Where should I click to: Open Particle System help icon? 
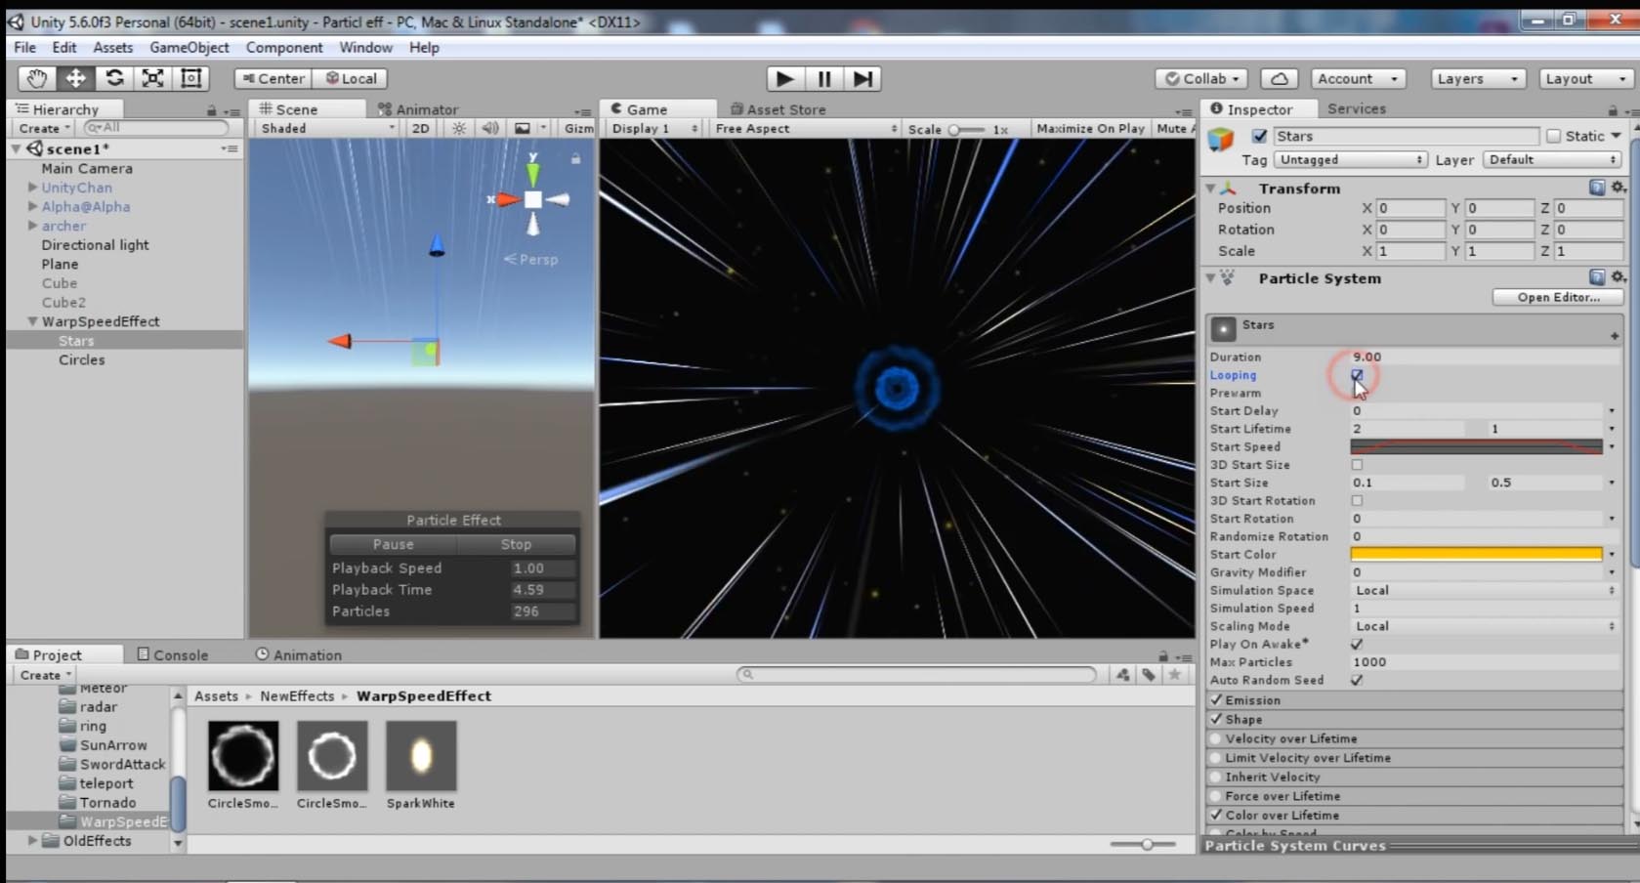click(1596, 277)
